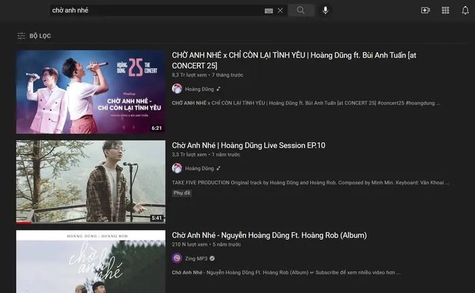Click the search magnifier button

point(301,10)
